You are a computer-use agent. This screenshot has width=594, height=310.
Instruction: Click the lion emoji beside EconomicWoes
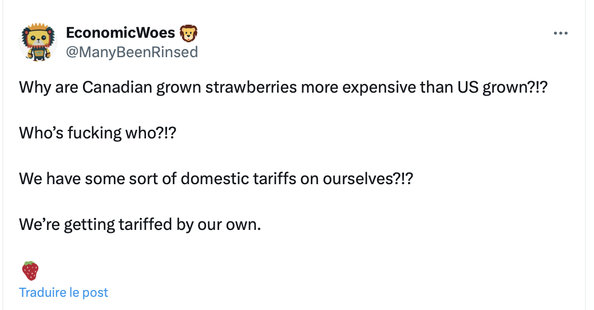click(x=188, y=33)
